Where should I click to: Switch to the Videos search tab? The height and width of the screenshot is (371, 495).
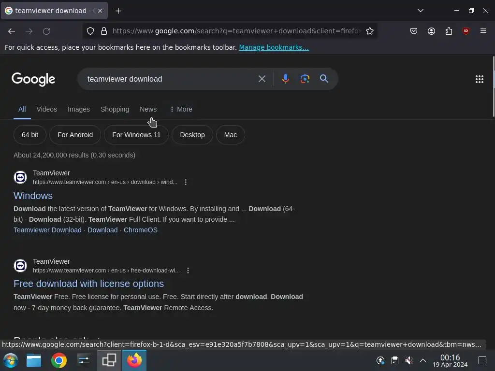coord(47,109)
